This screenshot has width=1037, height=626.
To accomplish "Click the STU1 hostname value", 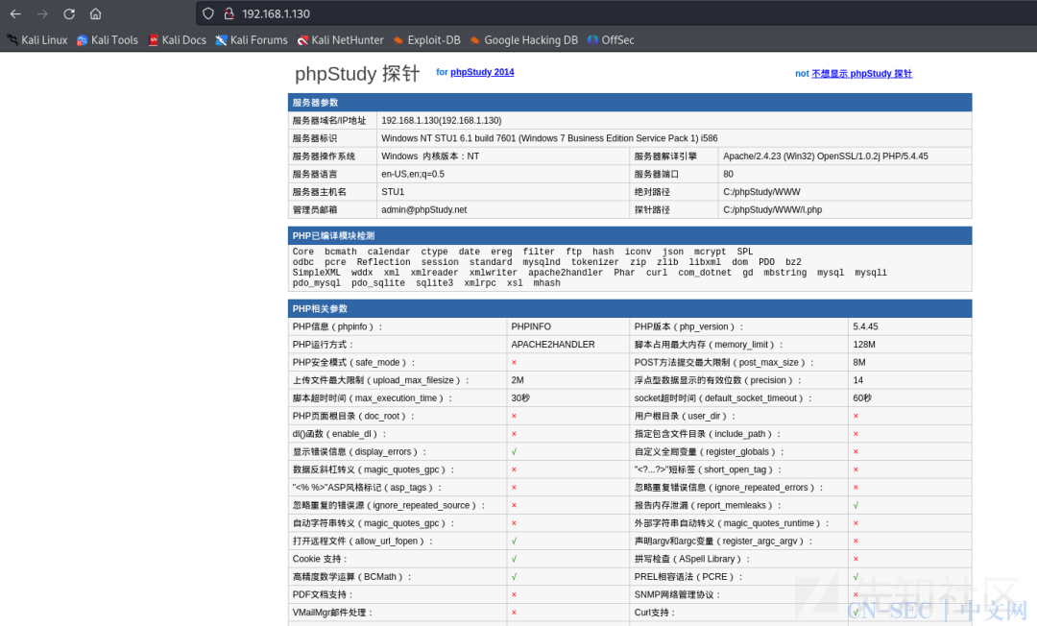I will (392, 192).
